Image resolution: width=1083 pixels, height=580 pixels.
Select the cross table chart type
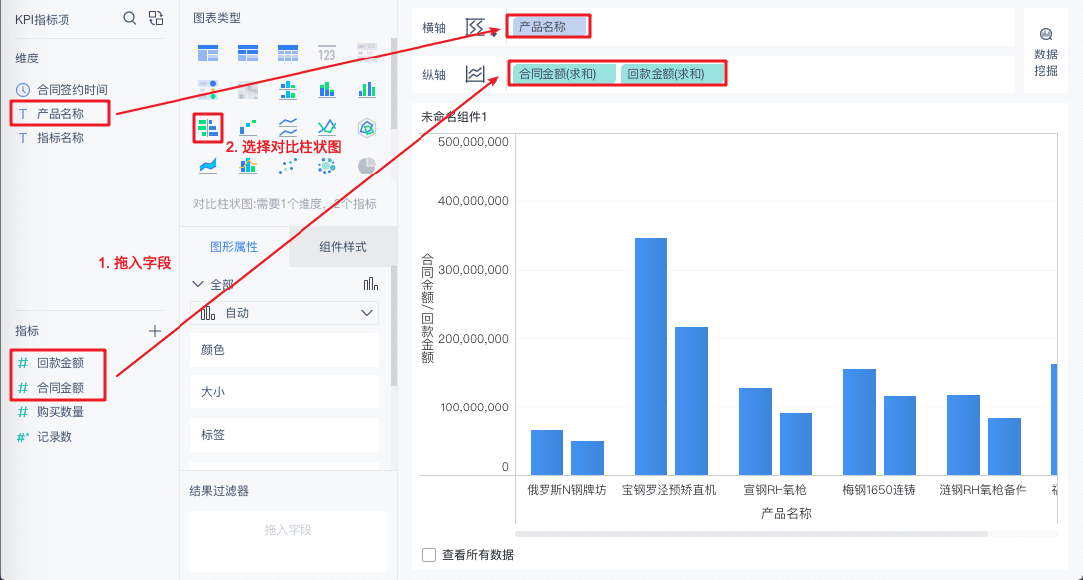(x=247, y=53)
